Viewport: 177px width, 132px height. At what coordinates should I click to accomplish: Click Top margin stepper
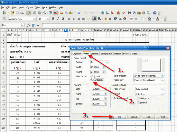(105, 99)
